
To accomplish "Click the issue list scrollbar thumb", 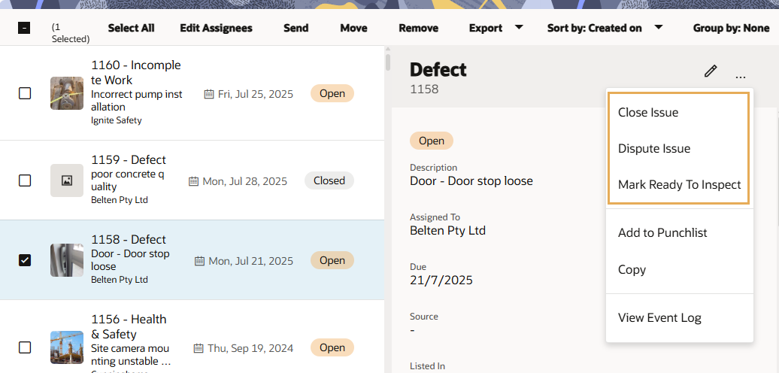I will point(388,61).
